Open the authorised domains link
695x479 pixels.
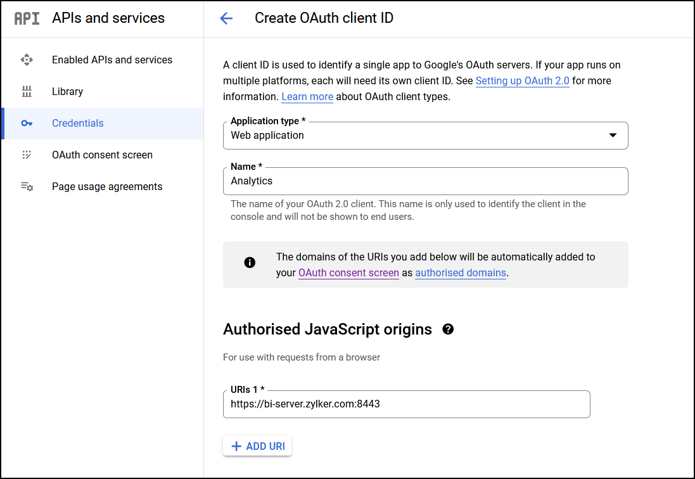pyautogui.click(x=460, y=272)
